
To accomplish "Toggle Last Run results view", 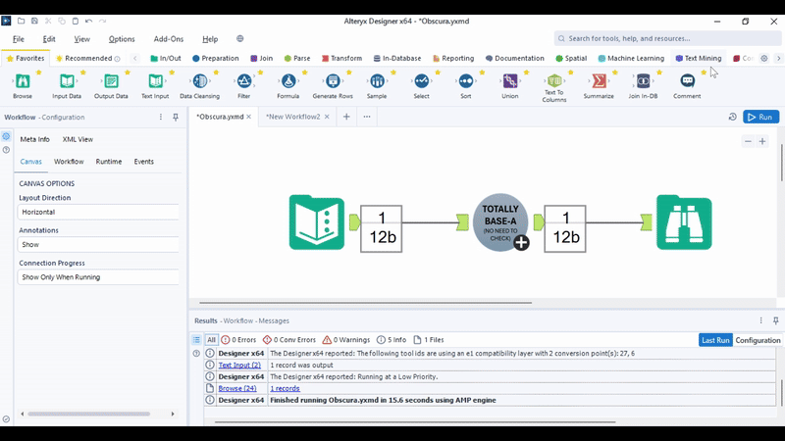I will tap(715, 340).
